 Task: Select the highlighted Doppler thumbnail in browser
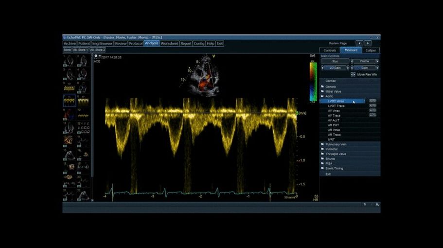coord(70,101)
